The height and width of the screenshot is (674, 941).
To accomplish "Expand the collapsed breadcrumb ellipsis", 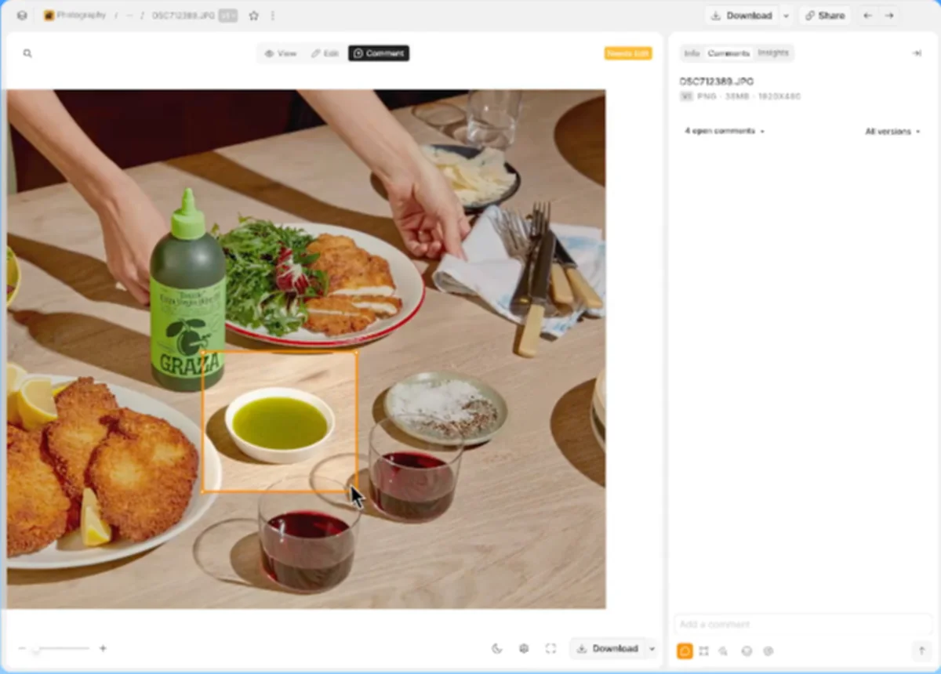I will point(129,16).
